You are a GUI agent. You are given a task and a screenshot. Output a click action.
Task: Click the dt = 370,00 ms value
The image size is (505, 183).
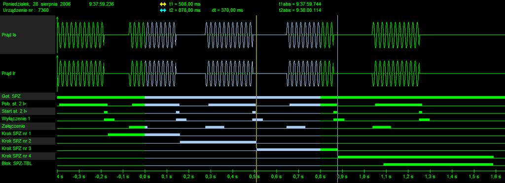tap(227, 10)
